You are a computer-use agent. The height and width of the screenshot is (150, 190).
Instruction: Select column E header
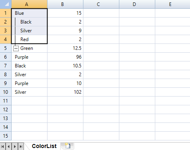click(x=172, y=4)
